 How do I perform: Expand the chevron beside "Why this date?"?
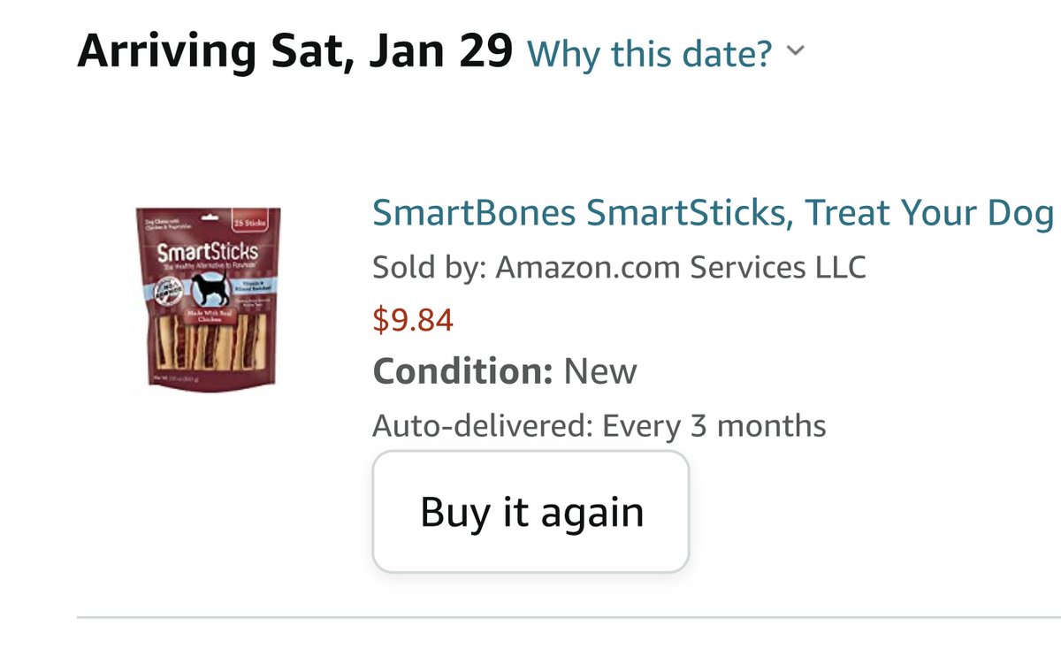click(795, 51)
